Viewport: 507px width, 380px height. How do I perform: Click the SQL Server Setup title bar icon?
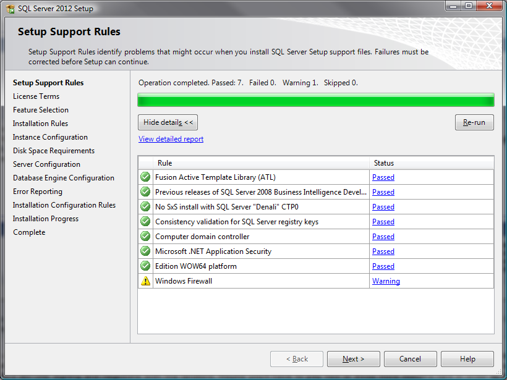[11, 9]
